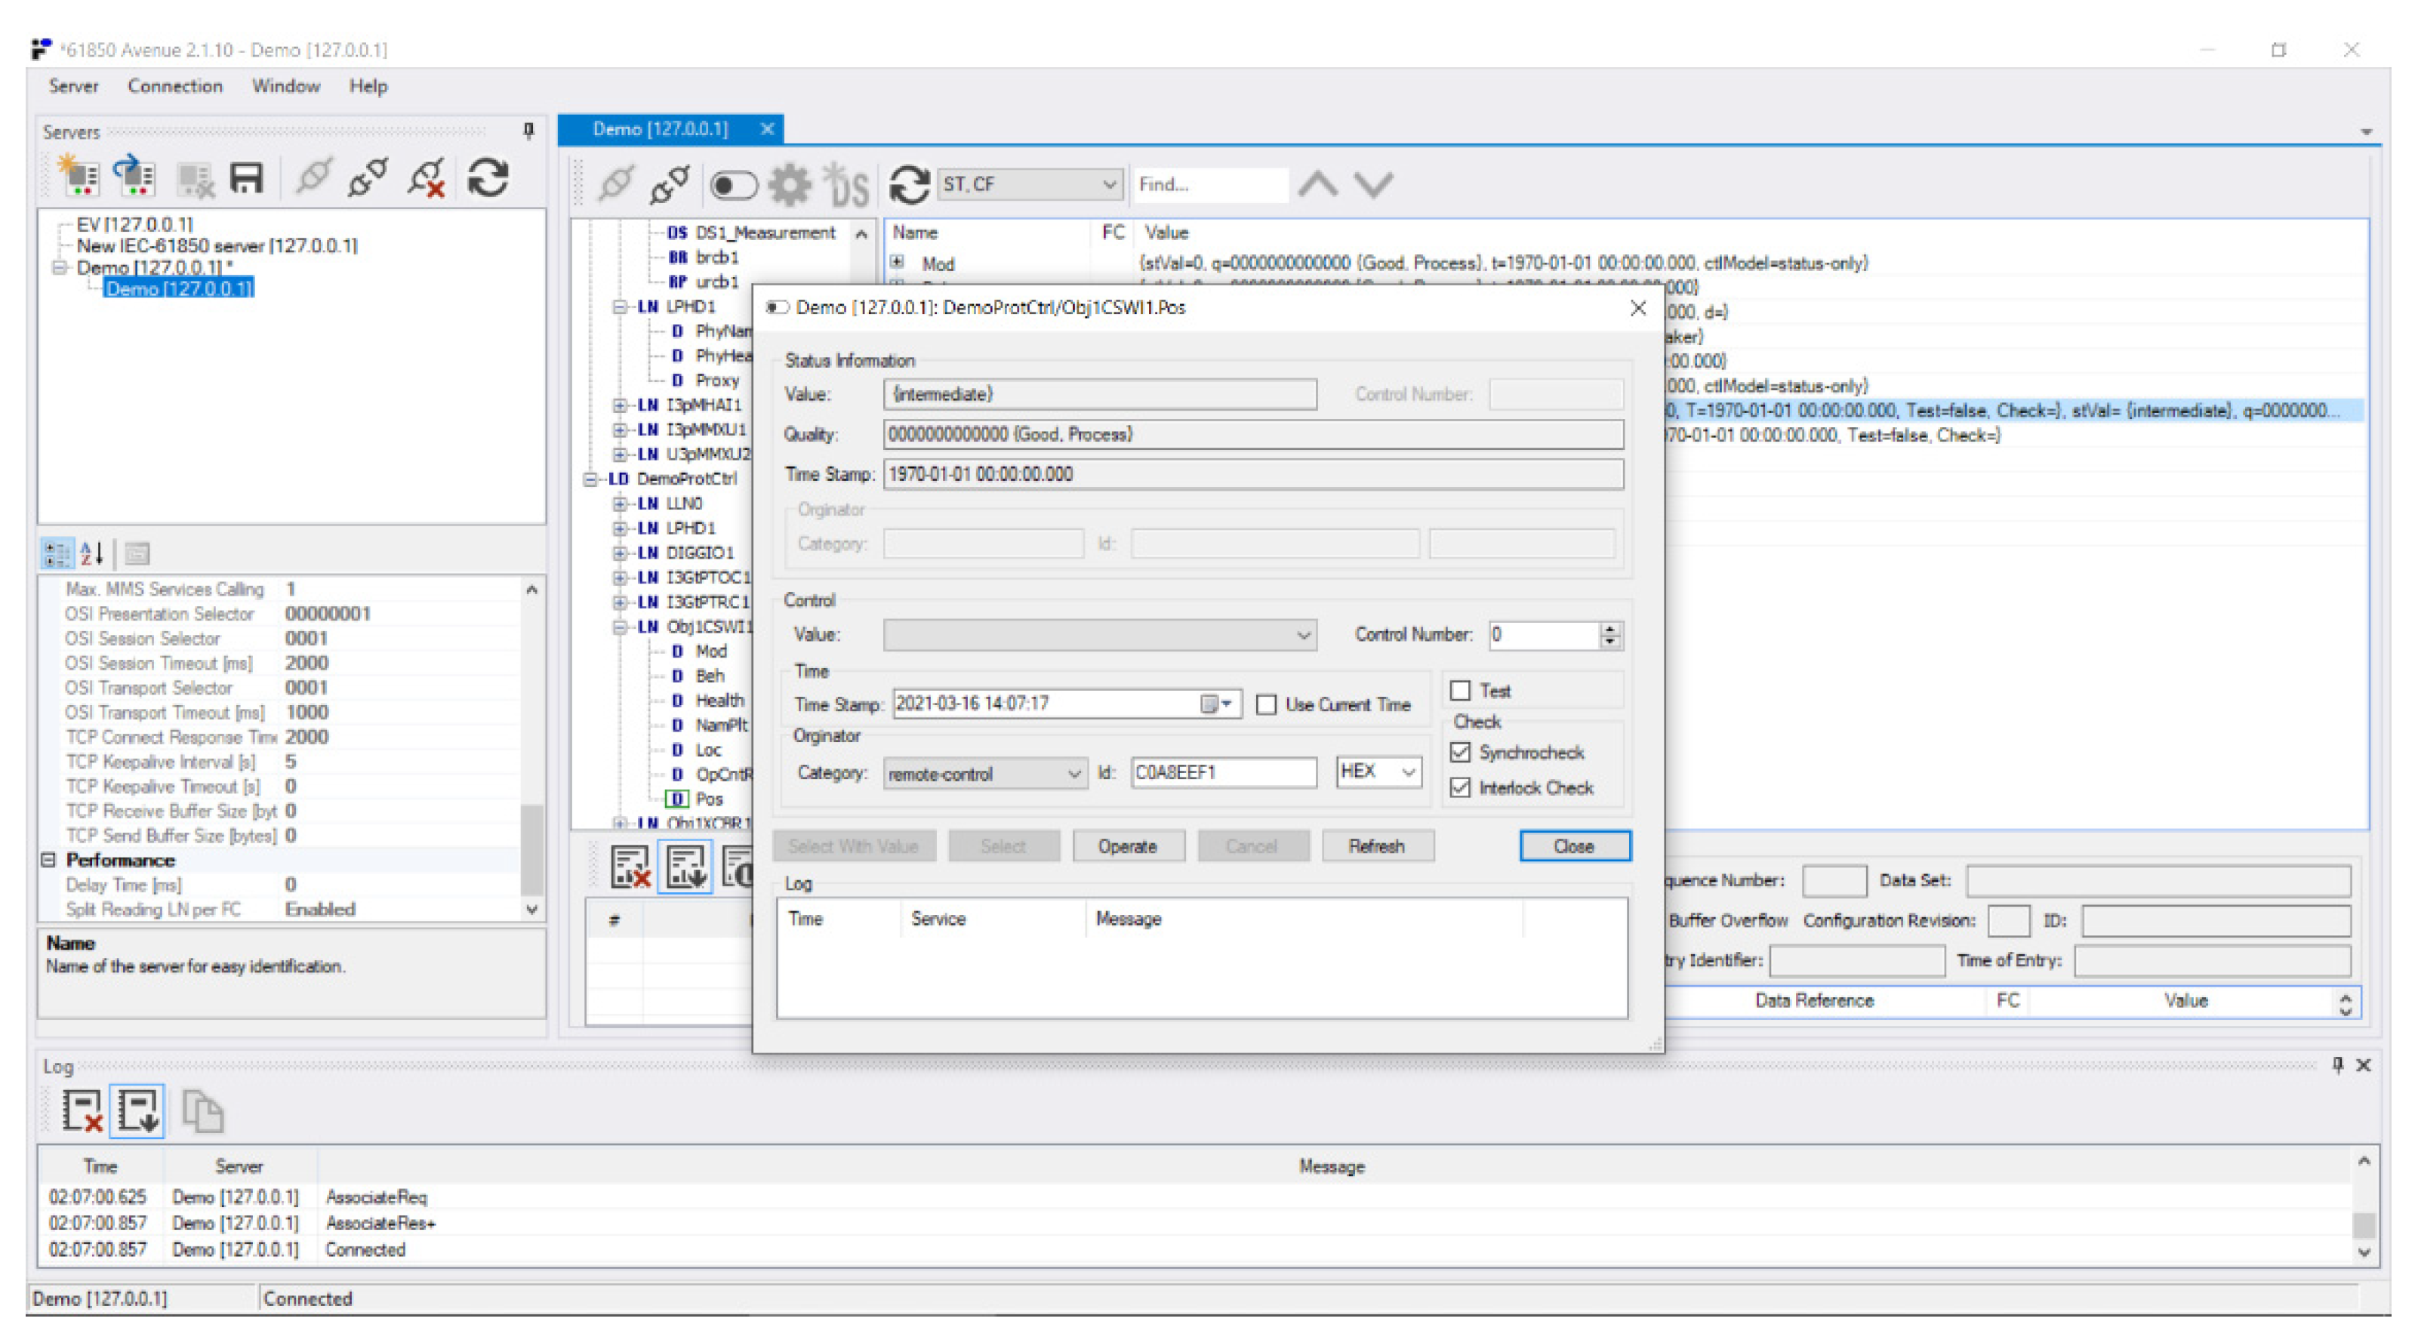Collapse the Performance property category

49,860
